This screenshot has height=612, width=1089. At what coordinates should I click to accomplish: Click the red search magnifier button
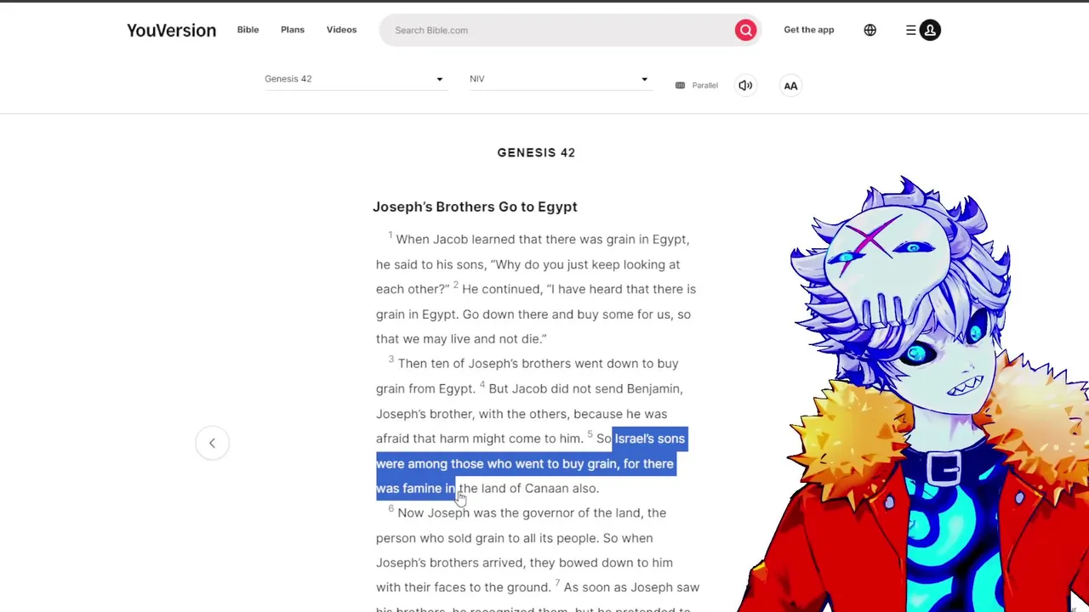(745, 30)
